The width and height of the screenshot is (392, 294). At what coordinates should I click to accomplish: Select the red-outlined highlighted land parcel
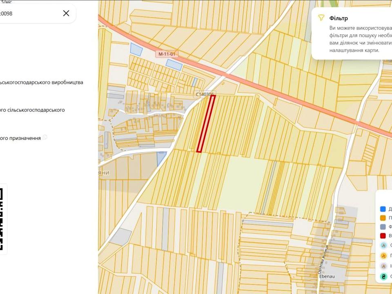tap(206, 124)
